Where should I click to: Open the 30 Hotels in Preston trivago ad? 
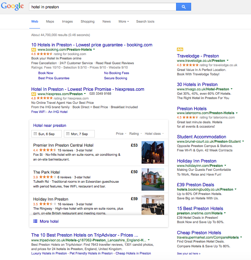197,84
